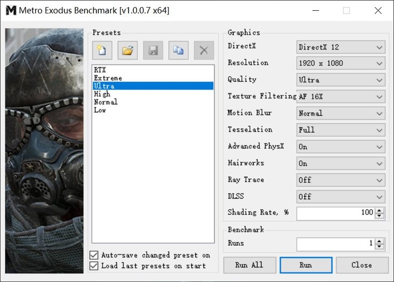Open the Quality dropdown
Viewport: 394px width, 282px height.
pyautogui.click(x=341, y=80)
